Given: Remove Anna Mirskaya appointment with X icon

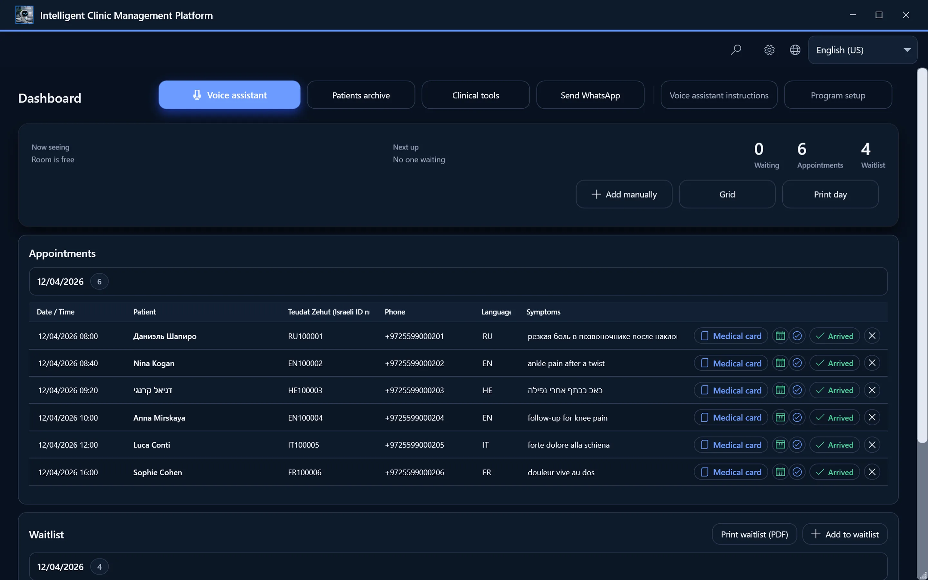Looking at the screenshot, I should (x=872, y=417).
